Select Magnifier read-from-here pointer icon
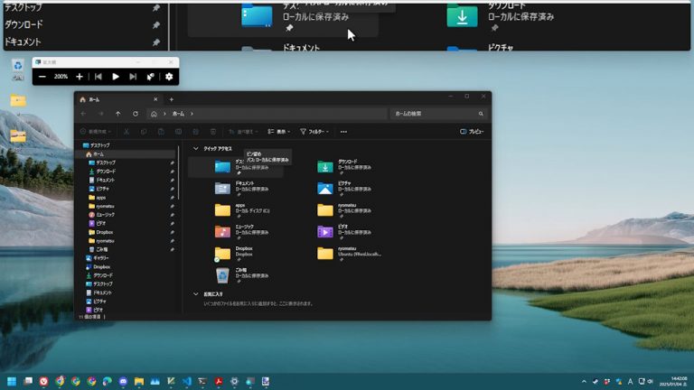 coord(151,77)
